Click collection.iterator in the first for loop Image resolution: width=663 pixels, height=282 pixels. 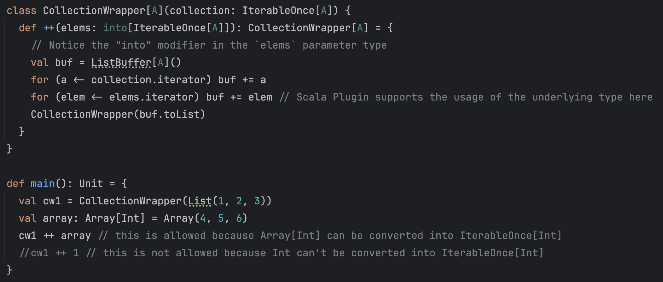[149, 80]
